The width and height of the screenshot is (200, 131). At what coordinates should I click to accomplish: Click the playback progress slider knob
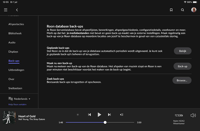pyautogui.click(x=105, y=122)
